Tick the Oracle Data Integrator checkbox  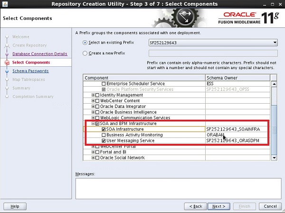pos(97,106)
